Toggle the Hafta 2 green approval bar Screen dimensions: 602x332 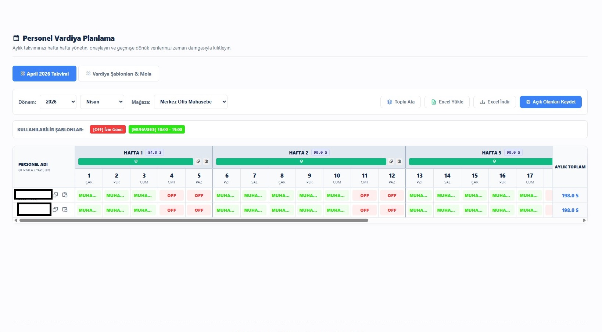pos(301,161)
